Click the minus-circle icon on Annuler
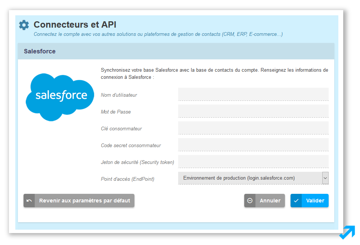This screenshot has height=245, width=360. coord(250,201)
